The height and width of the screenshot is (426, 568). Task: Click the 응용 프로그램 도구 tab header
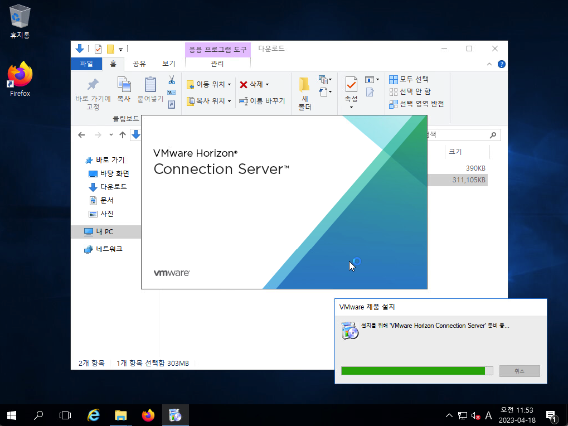[x=218, y=50]
